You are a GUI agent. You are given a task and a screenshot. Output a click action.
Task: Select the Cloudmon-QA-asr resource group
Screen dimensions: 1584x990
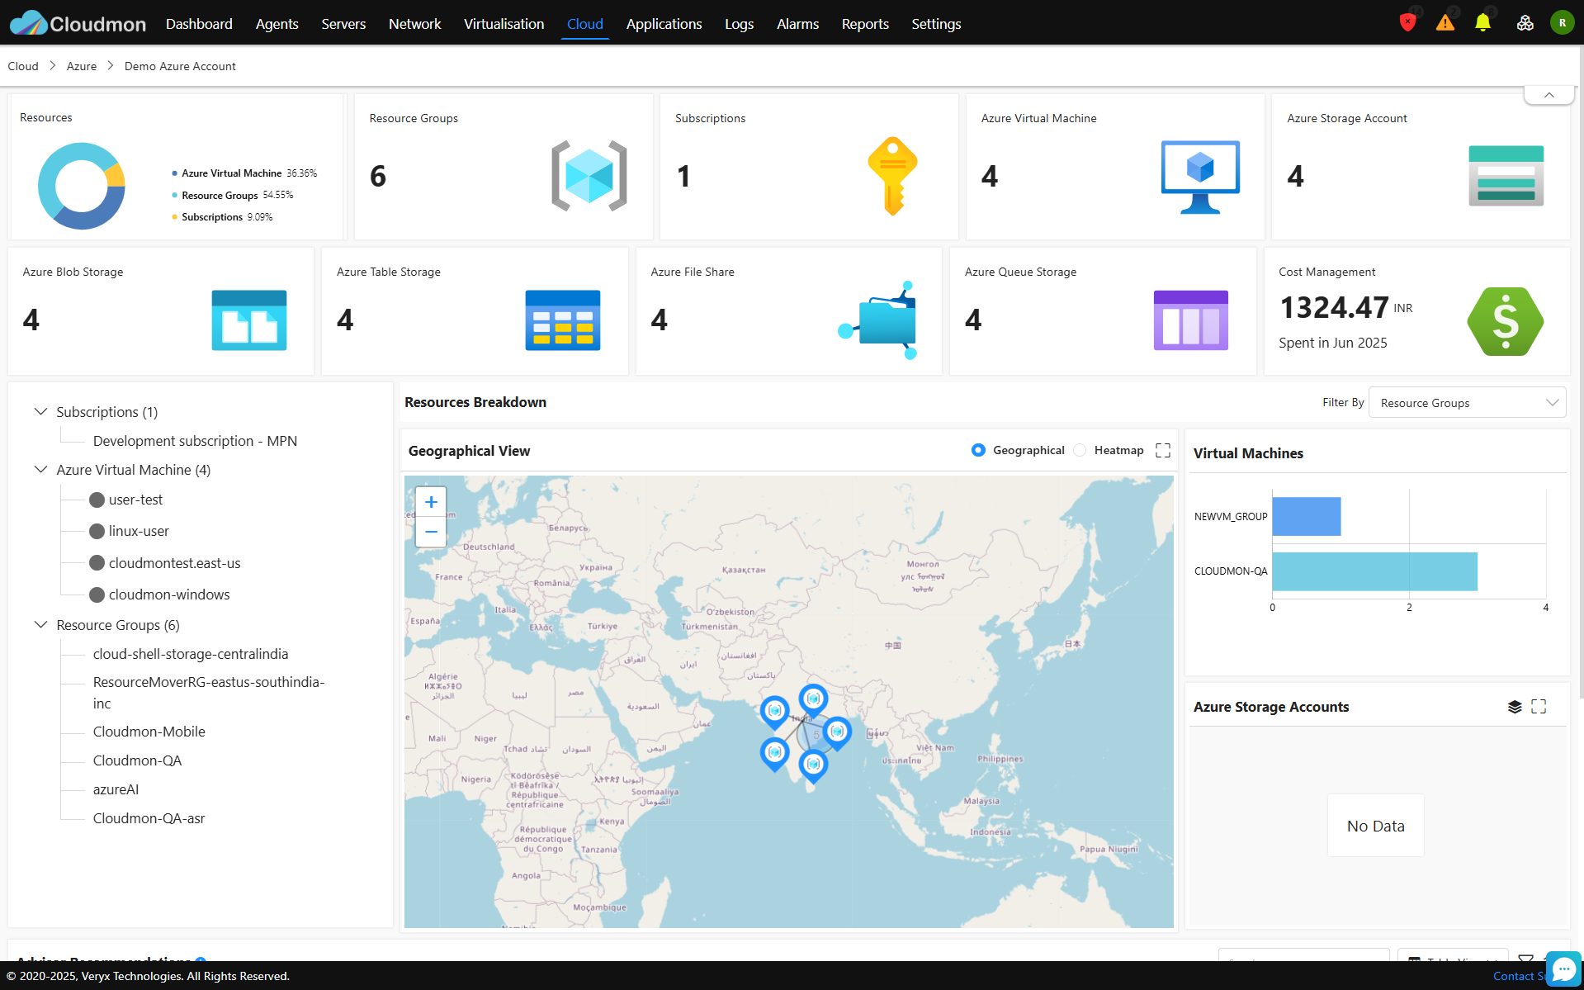coord(149,818)
